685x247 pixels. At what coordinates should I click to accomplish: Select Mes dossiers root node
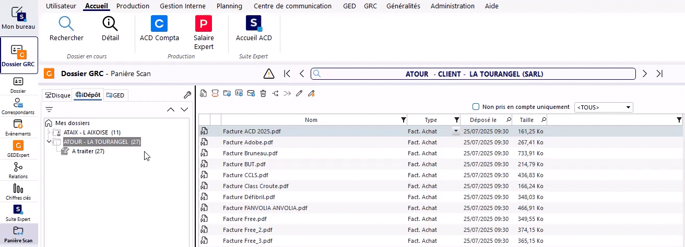[x=72, y=123]
